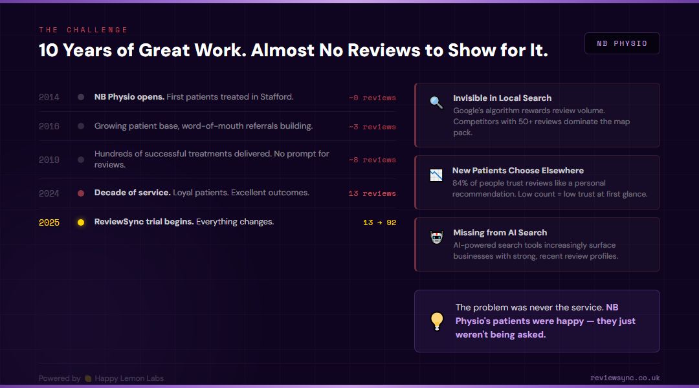Click the 'Missing from AI Search' heading
Image resolution: width=699 pixels, height=388 pixels.
coord(500,233)
